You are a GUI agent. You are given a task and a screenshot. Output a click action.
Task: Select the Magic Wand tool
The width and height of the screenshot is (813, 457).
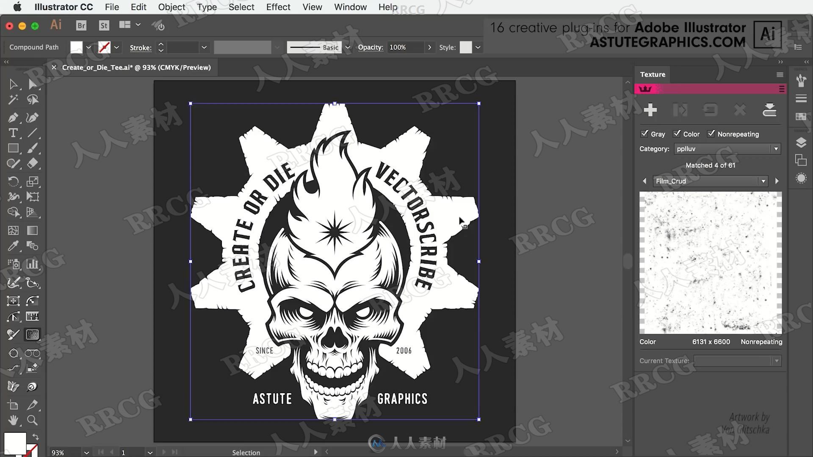click(13, 99)
